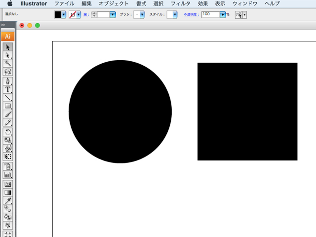
Task: Open the 編集 menu
Action: point(86,3)
